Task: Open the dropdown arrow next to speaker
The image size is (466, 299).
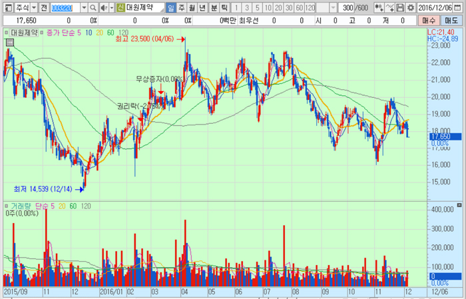Action: click(111, 8)
